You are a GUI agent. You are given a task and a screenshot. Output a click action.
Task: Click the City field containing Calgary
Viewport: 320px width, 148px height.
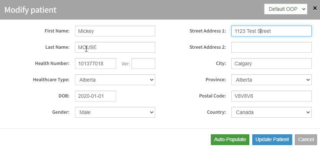(x=271, y=64)
